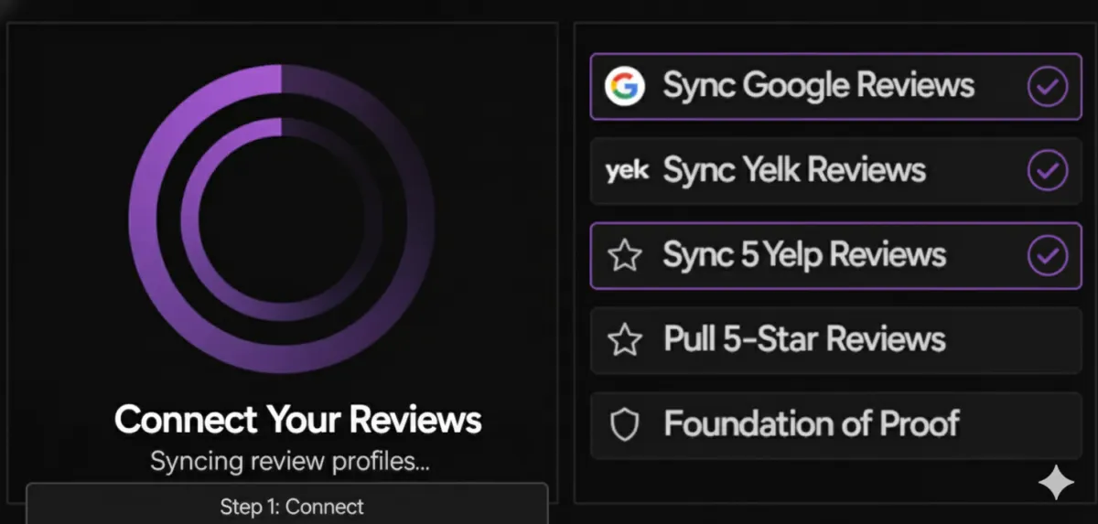The height and width of the screenshot is (524, 1098).
Task: Click the star icon beside Pull 5-Star Reviews
Action: (x=625, y=340)
